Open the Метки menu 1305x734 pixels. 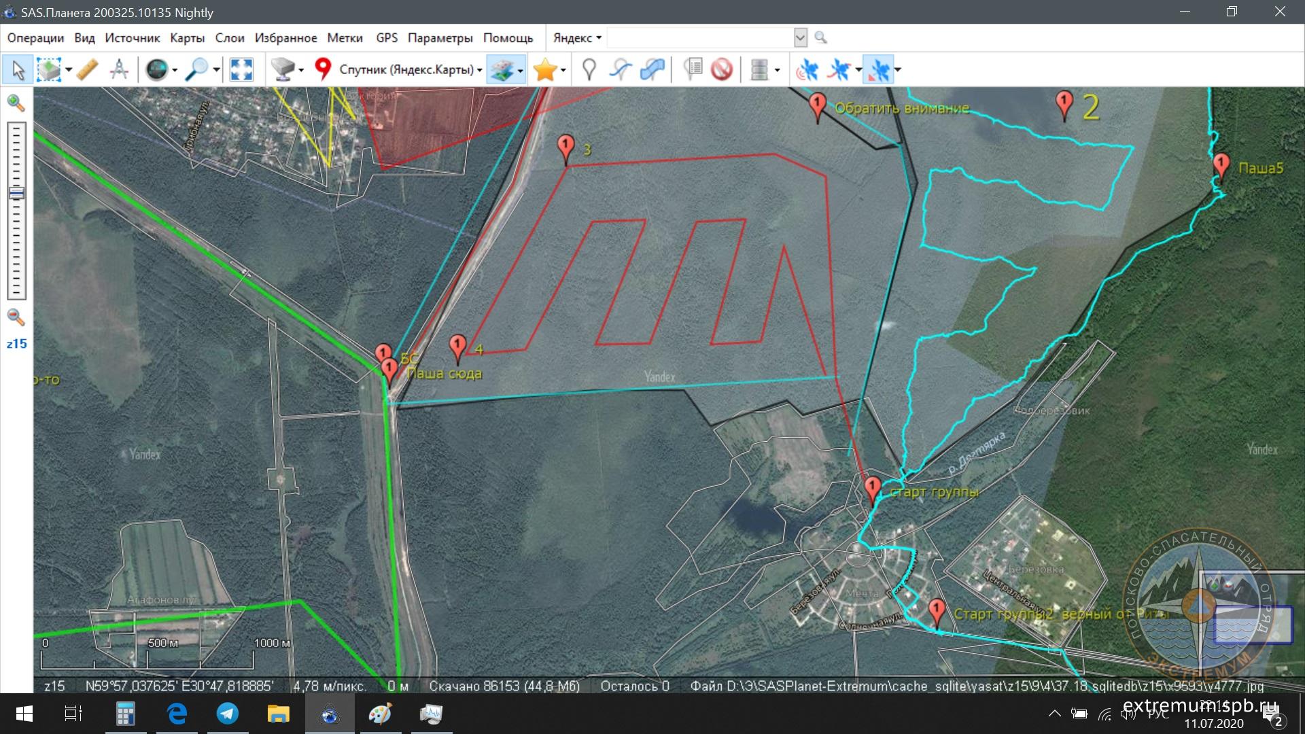pos(345,38)
